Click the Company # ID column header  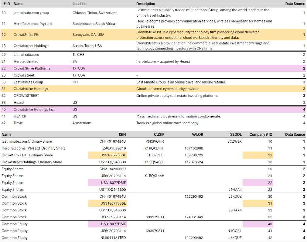click(261, 135)
